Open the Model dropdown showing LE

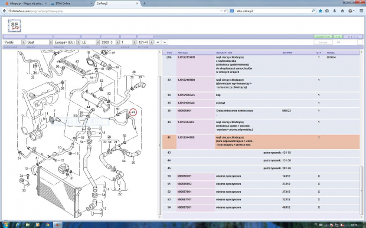coord(90,42)
